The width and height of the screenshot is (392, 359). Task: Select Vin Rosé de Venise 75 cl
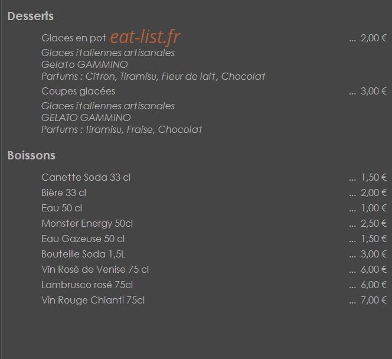(95, 270)
